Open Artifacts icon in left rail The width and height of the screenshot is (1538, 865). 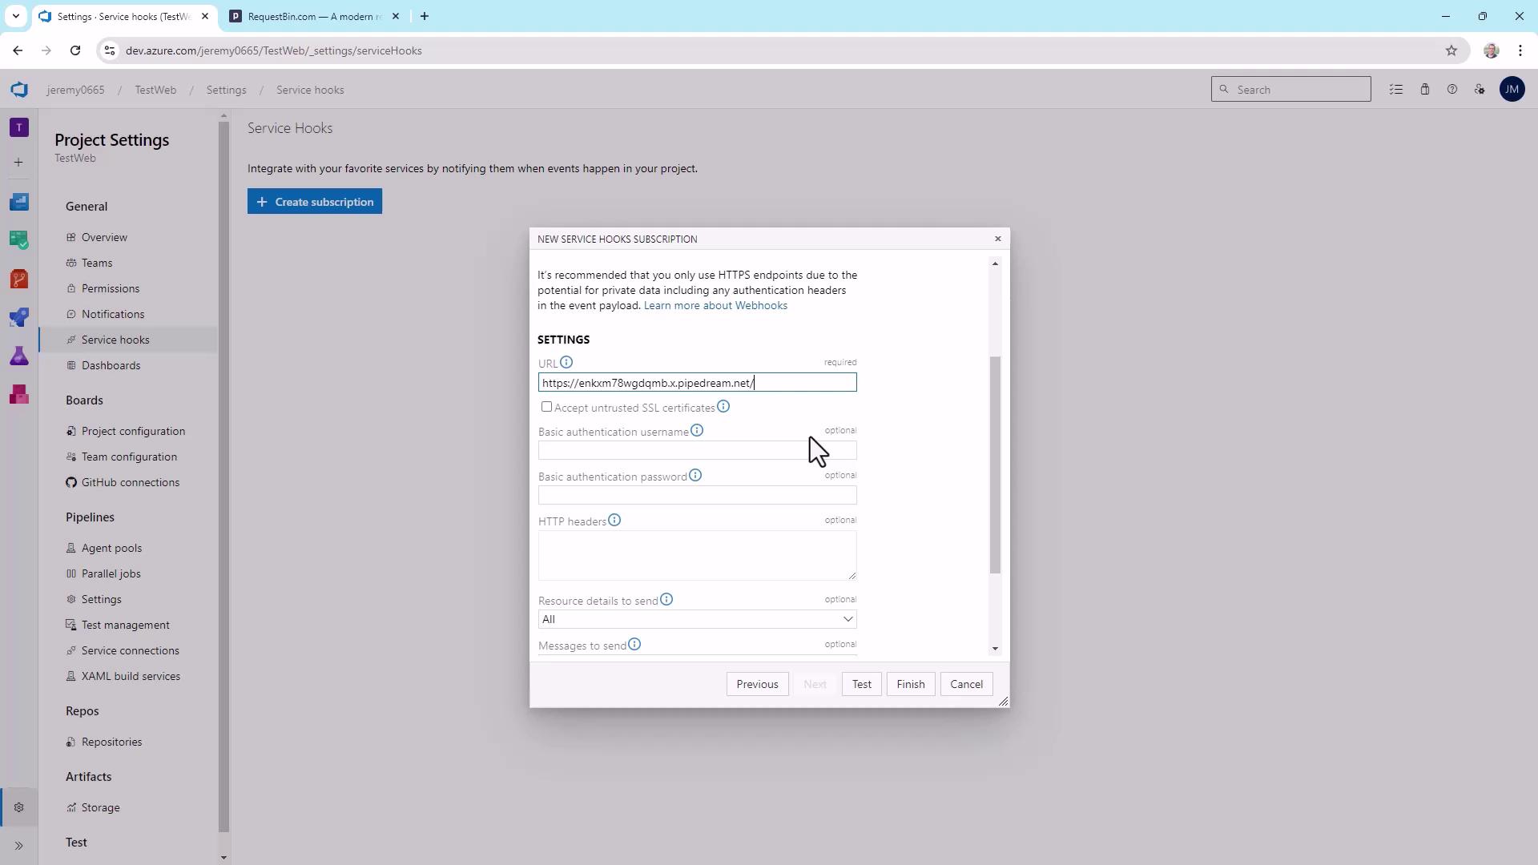click(19, 394)
